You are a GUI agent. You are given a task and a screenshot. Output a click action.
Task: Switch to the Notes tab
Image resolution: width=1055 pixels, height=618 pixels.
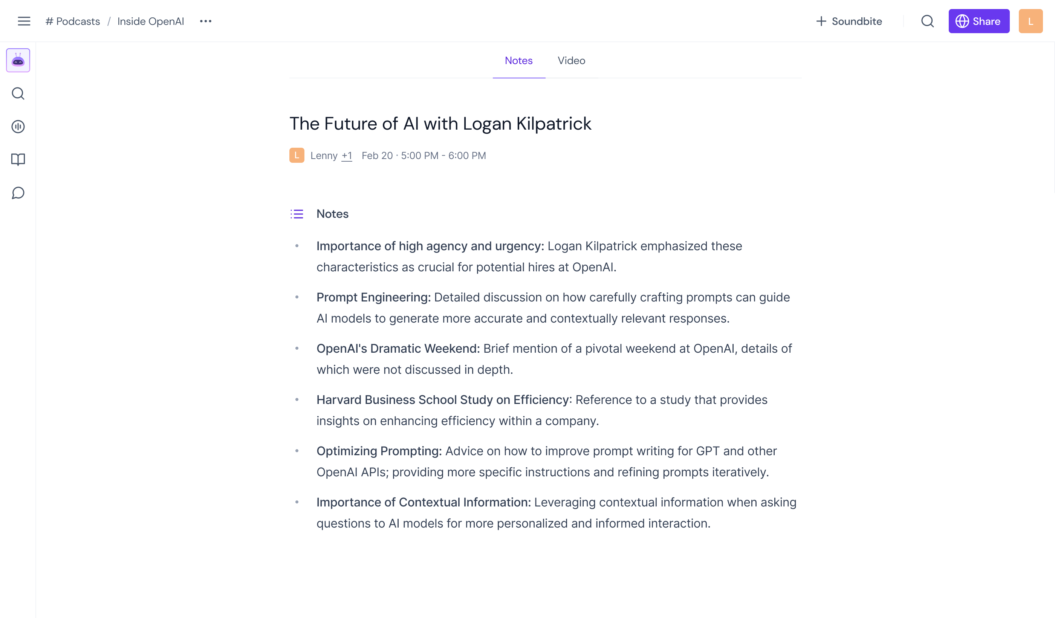click(519, 61)
